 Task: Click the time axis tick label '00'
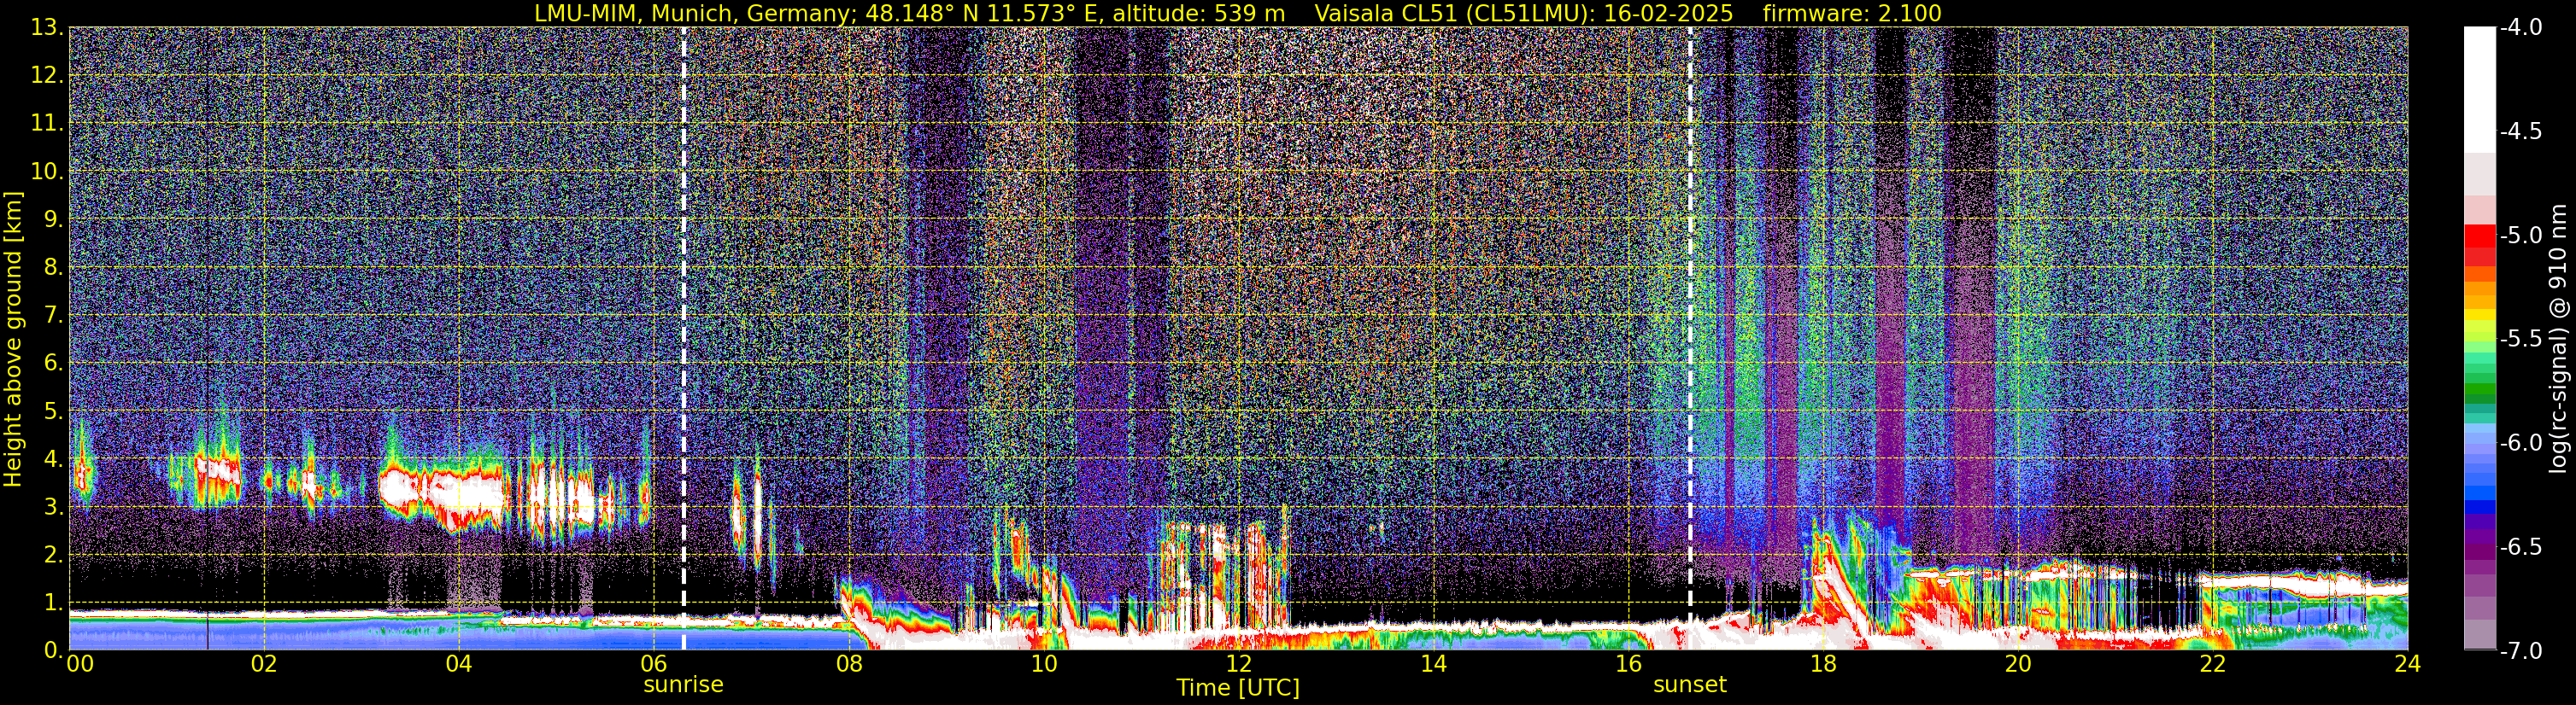coord(80,664)
